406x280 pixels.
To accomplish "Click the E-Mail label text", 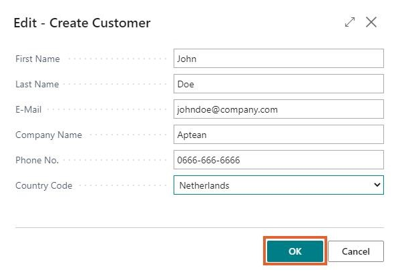I will (28, 109).
